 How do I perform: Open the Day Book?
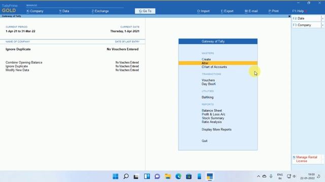point(209,84)
